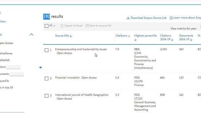Click the rank 2/144 text
Viewport: 201px width, 113px height.
138,53
